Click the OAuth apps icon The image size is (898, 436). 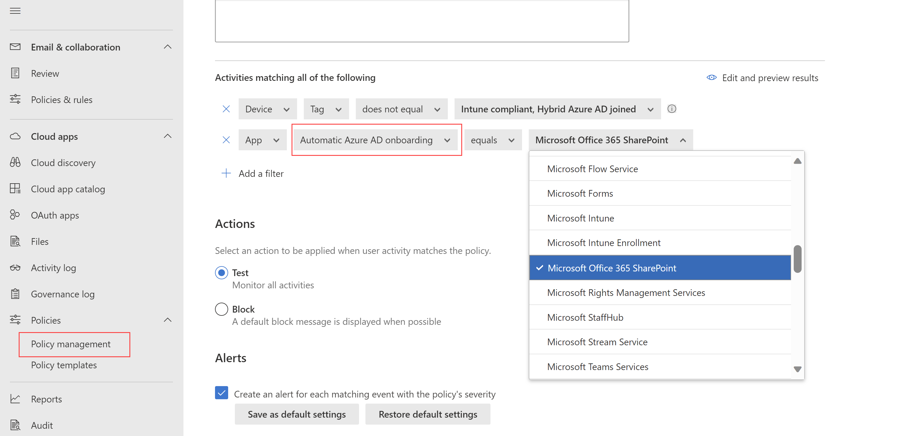pyautogui.click(x=16, y=215)
